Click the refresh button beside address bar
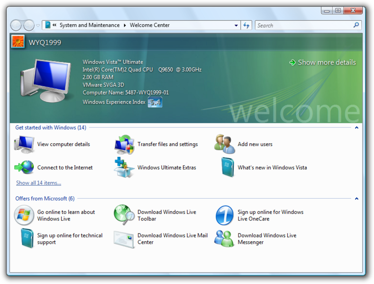The width and height of the screenshot is (374, 284). click(x=246, y=25)
